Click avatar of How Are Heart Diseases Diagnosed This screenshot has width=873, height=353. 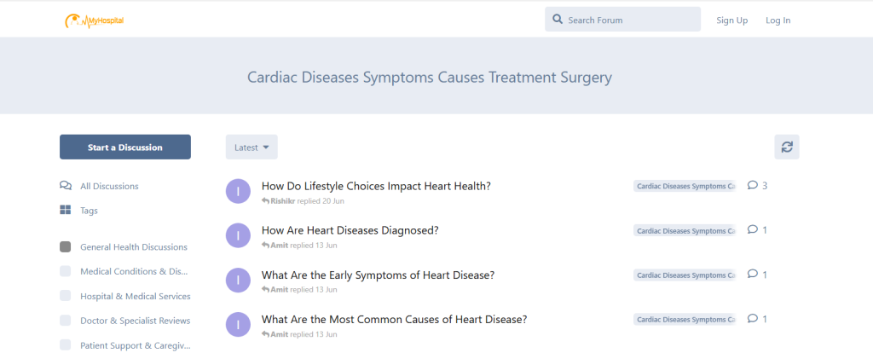point(238,235)
